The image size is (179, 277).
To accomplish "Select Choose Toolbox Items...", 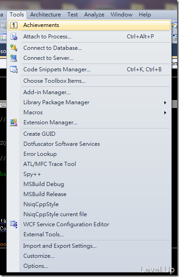I will 89,81.
